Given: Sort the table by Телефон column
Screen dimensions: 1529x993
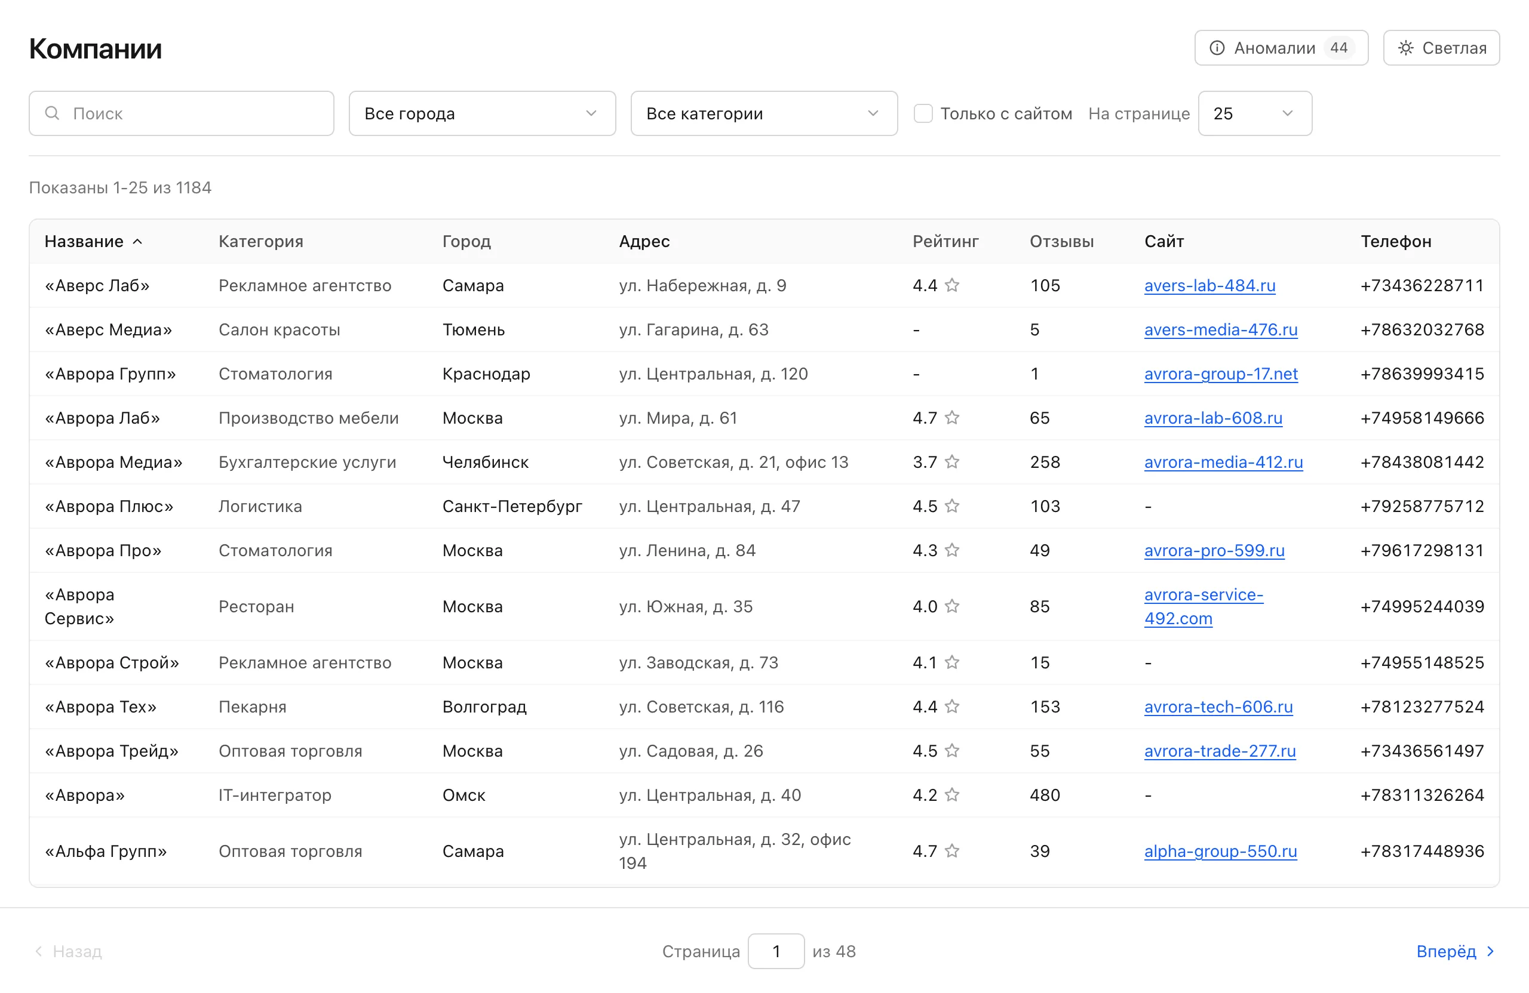Looking at the screenshot, I should coord(1395,241).
